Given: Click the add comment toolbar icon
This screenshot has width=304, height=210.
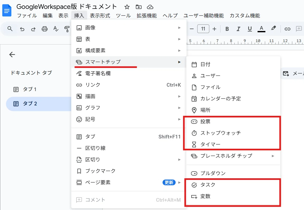Looking at the screenshot, I should tap(299, 29).
